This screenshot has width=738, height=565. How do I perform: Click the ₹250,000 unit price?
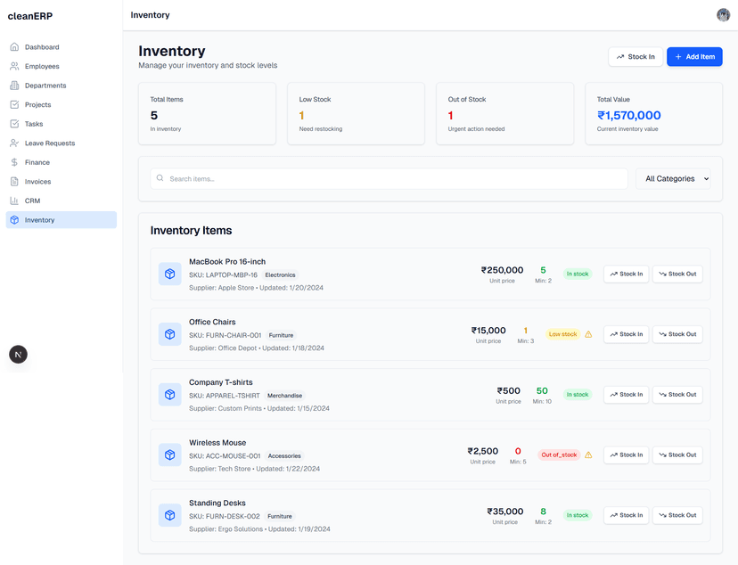click(x=502, y=270)
